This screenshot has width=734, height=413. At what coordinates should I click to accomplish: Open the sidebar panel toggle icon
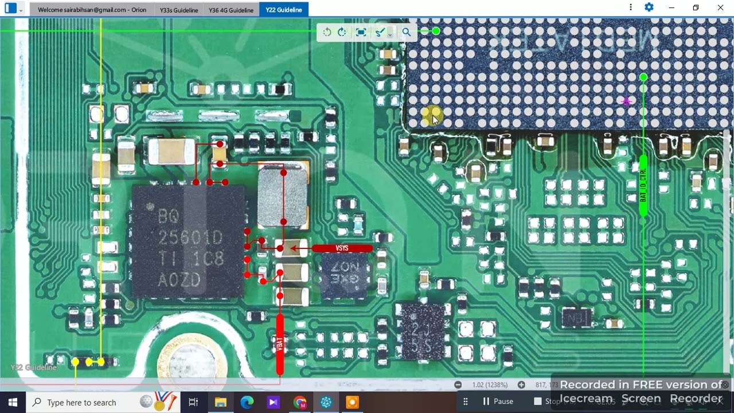tap(10, 9)
